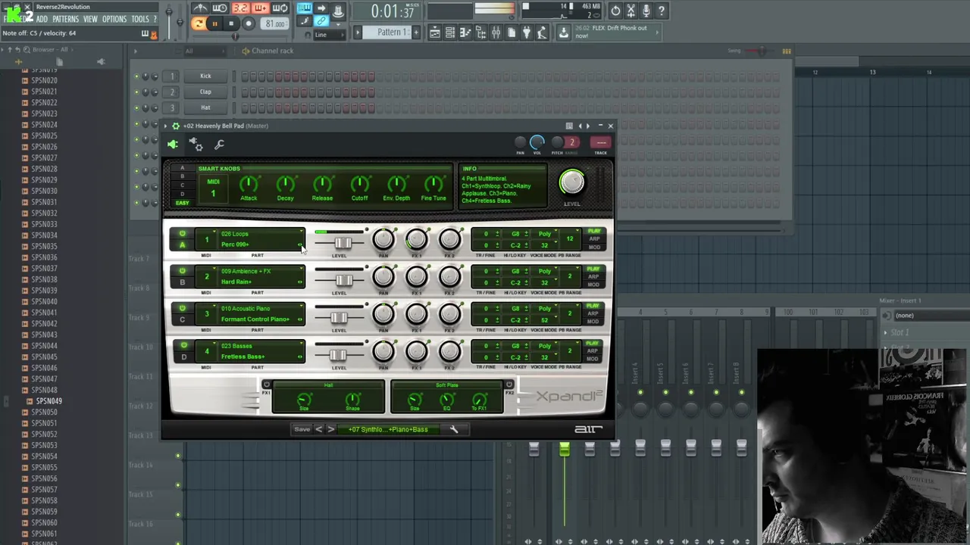Open part A MIDI channel dropdown

[x=206, y=239]
